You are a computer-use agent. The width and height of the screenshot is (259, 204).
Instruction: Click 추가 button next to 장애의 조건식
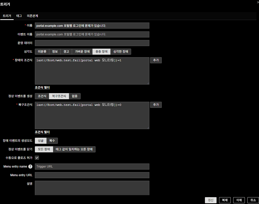[156, 60]
